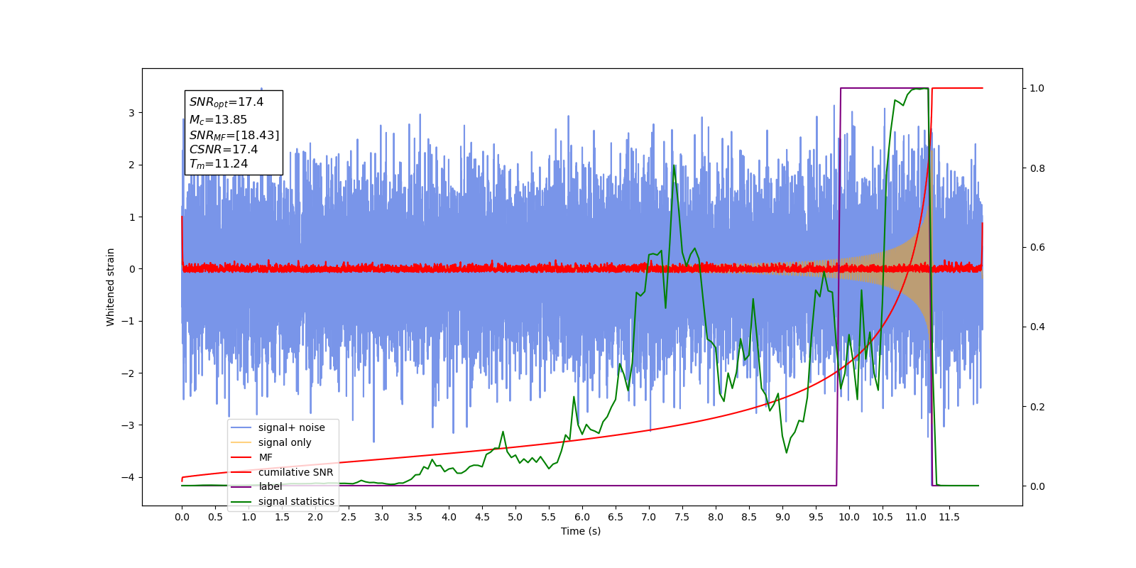Click the x-axis tick label 1.0

(248, 517)
